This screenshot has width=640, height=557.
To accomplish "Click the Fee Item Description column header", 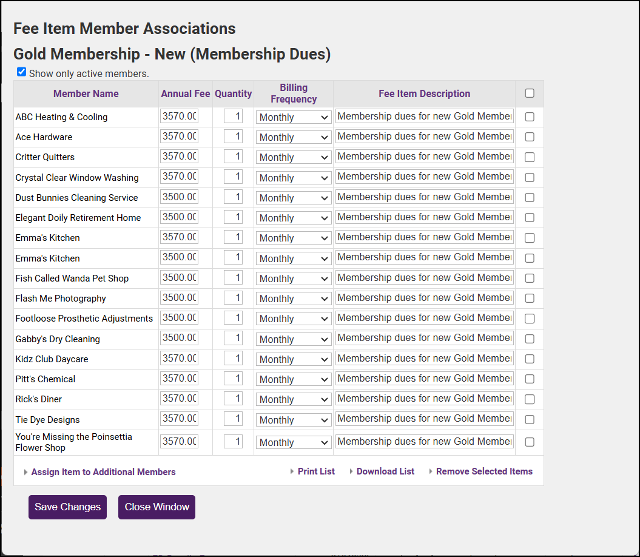I will coord(424,93).
